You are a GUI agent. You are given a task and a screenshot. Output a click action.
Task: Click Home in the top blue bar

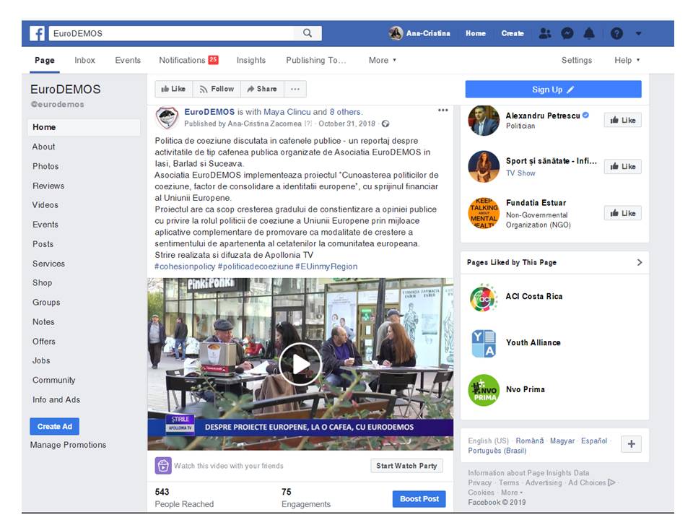pos(476,33)
